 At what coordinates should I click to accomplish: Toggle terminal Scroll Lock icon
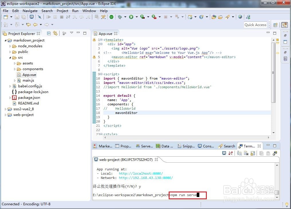(x=253, y=153)
